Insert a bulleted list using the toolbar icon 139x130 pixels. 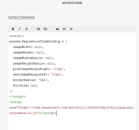[x=64, y=29]
